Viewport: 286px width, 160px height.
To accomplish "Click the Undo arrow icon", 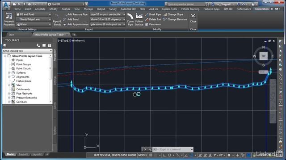I will 34,4.
